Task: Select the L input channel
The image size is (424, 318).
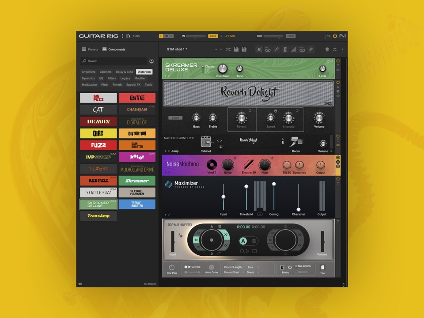Action: pyautogui.click(x=161, y=36)
